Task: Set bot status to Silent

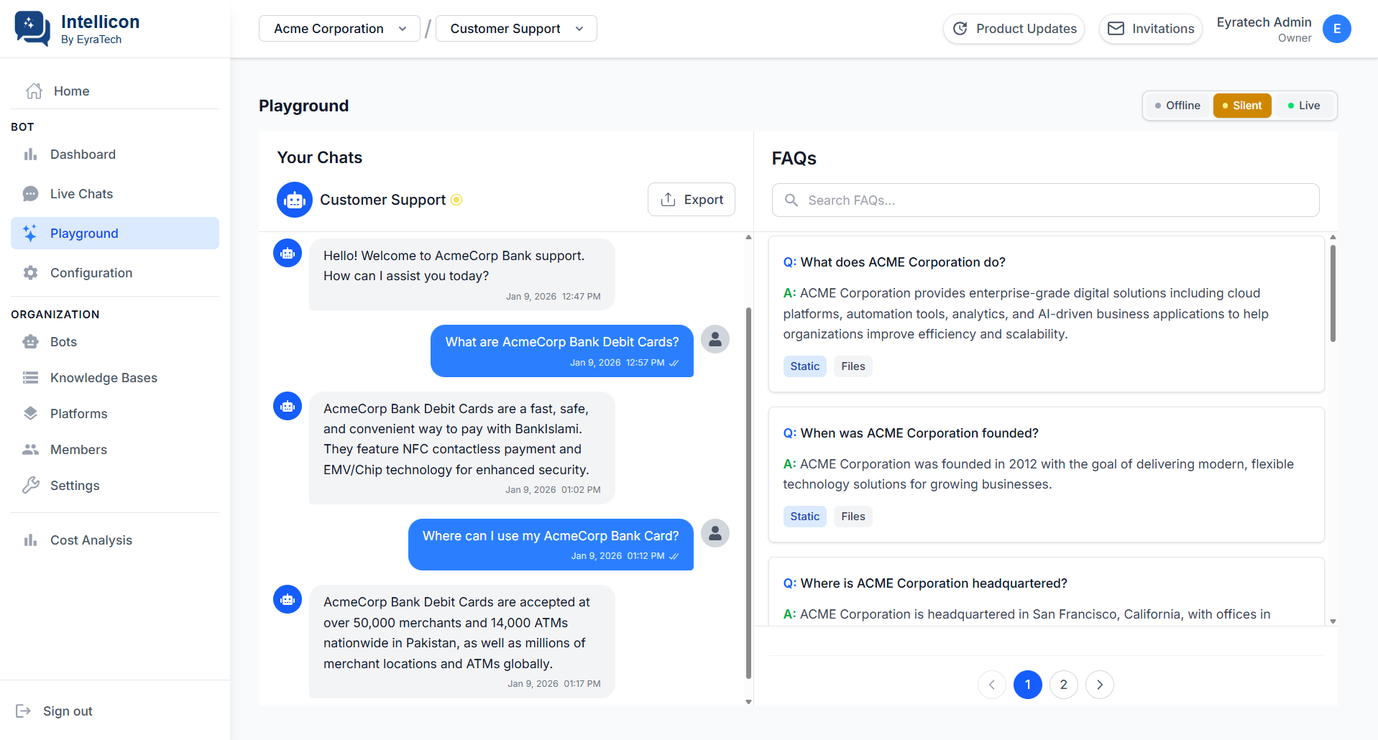Action: click(x=1242, y=106)
